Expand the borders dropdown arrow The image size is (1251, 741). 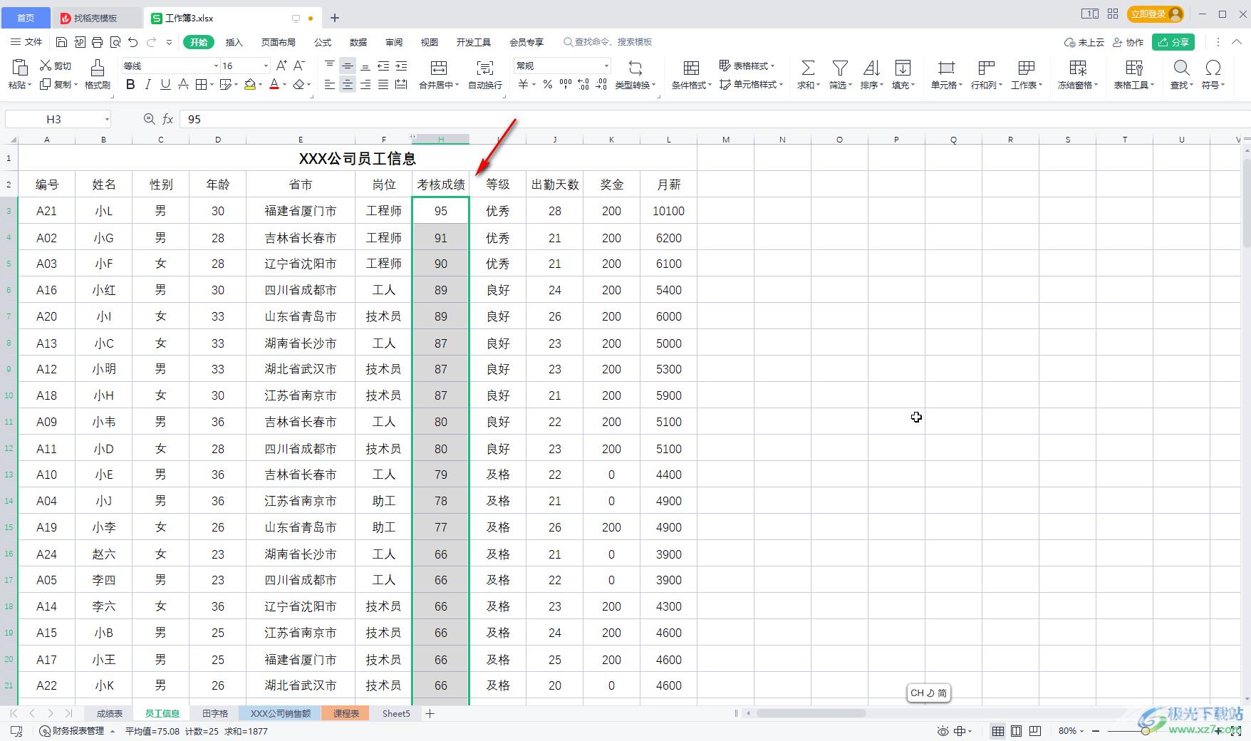coord(213,85)
